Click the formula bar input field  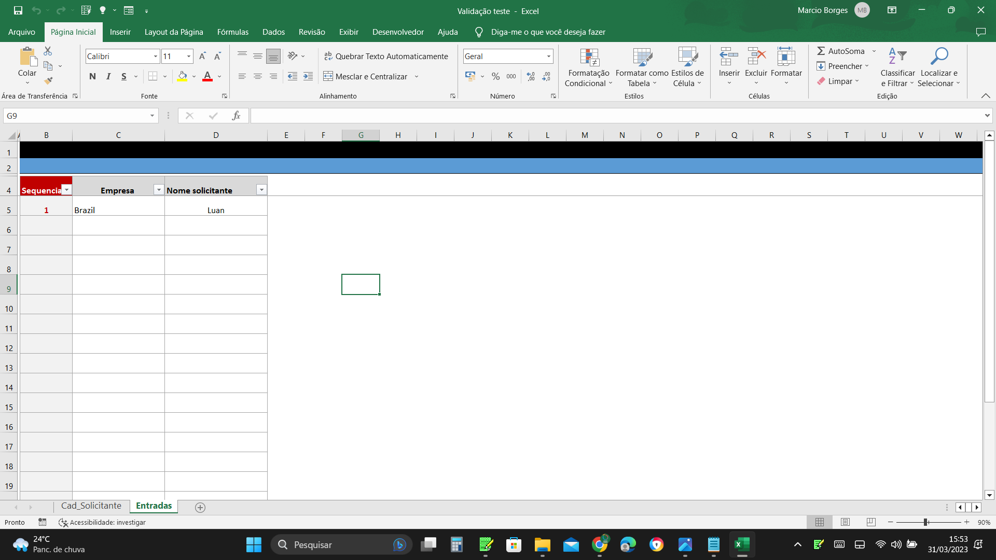(617, 116)
